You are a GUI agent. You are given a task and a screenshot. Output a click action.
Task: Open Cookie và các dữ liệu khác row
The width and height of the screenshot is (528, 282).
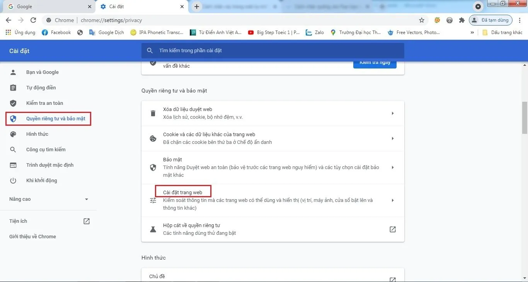tap(273, 138)
